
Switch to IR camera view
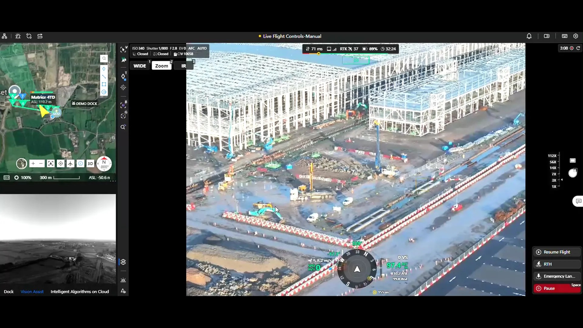(x=184, y=66)
